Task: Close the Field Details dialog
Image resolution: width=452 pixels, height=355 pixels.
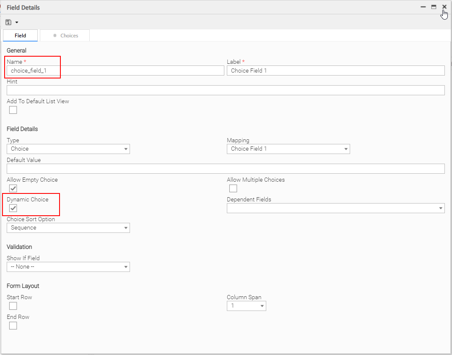Action: (x=444, y=7)
